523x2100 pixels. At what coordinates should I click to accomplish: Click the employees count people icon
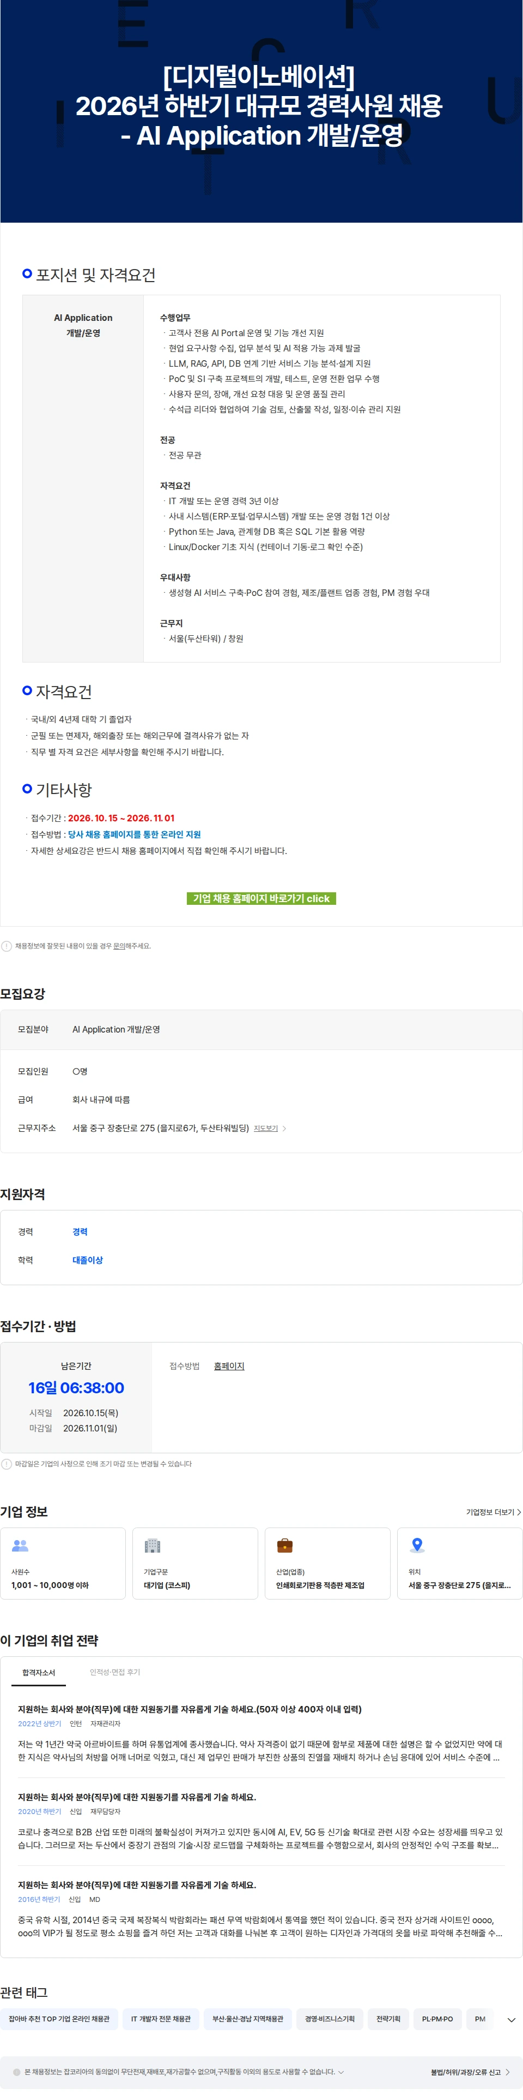(x=20, y=1545)
